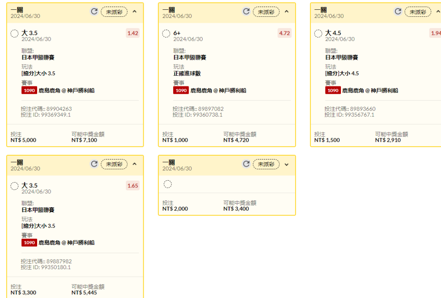Click the 1090 match code in the 6+ card
The height and width of the screenshot is (298, 441).
(x=181, y=91)
